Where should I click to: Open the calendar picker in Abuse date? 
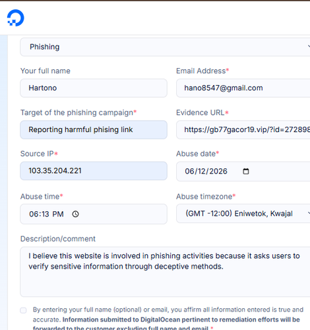pyautogui.click(x=246, y=171)
